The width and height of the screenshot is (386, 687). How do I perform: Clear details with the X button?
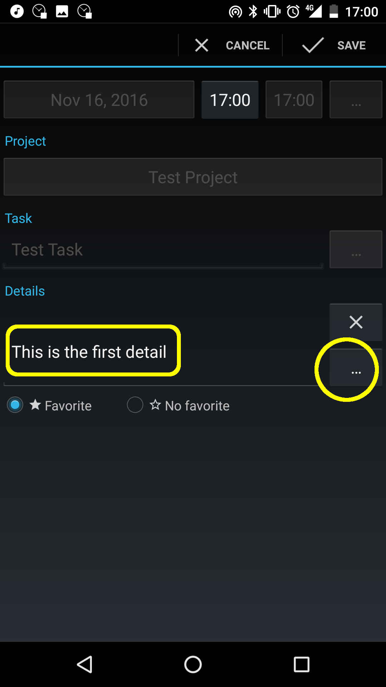click(356, 322)
